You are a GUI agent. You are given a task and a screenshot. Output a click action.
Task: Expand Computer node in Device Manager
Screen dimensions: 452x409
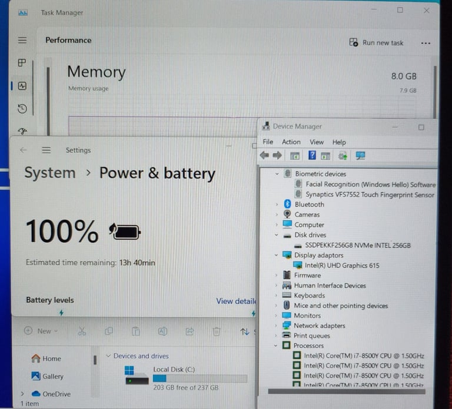(277, 225)
